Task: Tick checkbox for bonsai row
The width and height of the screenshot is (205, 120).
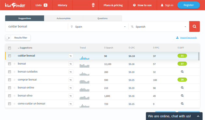Action: pyautogui.click(x=9, y=64)
